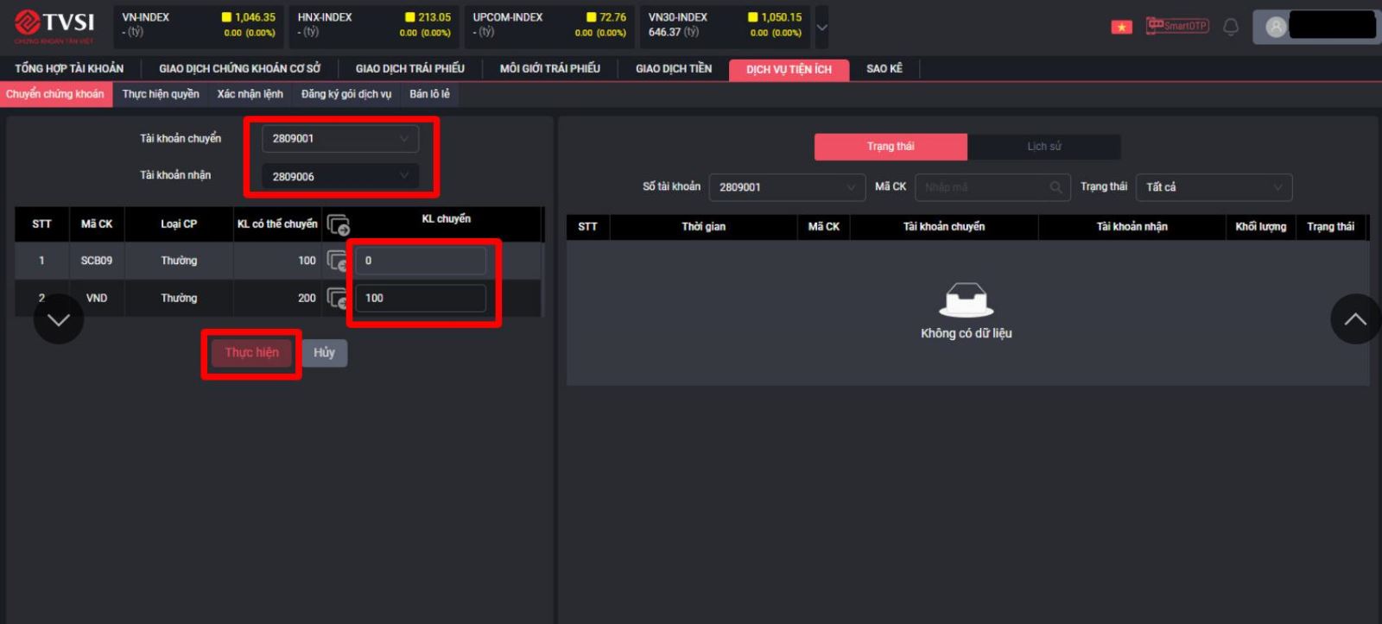
Task: Click the Thực hiện button
Action: click(252, 353)
